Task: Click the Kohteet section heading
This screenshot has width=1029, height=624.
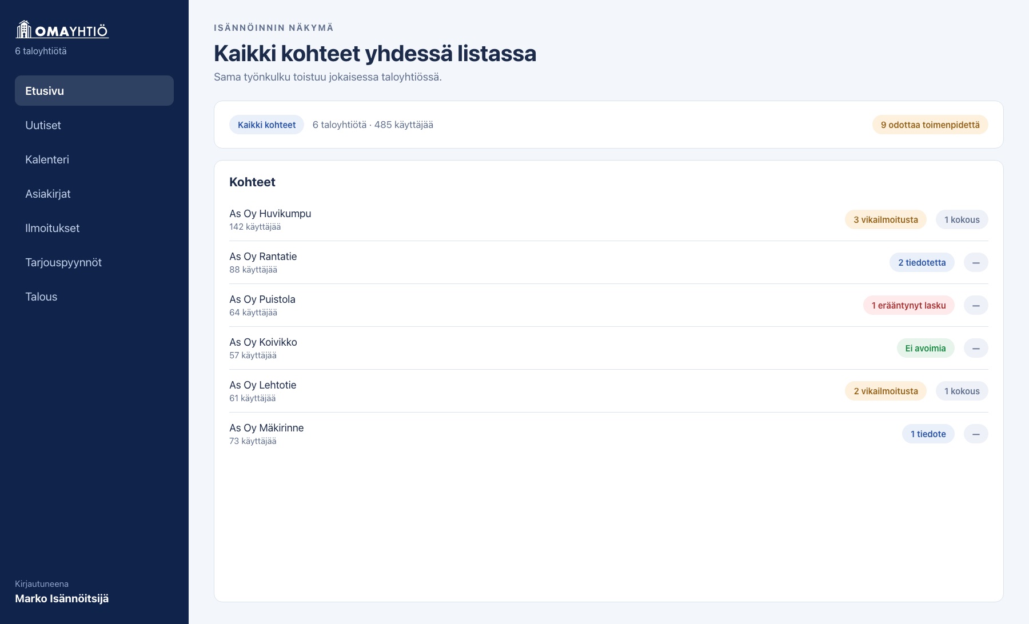Action: tap(252, 182)
